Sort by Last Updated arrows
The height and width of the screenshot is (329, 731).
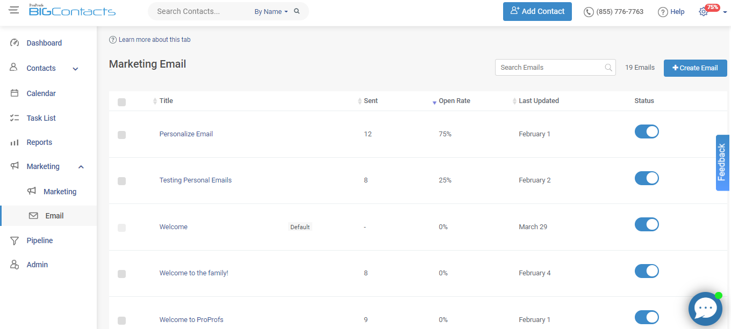514,101
